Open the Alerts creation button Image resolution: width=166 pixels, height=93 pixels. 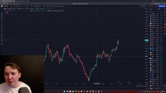(50, 6)
